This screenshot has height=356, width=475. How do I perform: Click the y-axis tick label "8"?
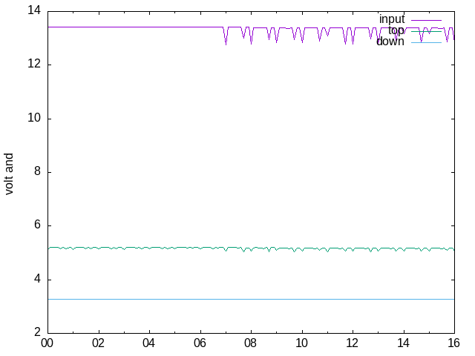[x=37, y=172]
